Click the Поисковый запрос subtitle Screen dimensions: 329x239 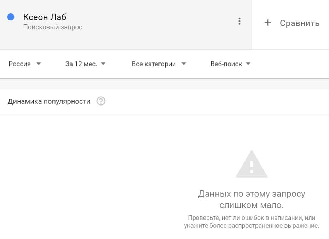tap(53, 27)
